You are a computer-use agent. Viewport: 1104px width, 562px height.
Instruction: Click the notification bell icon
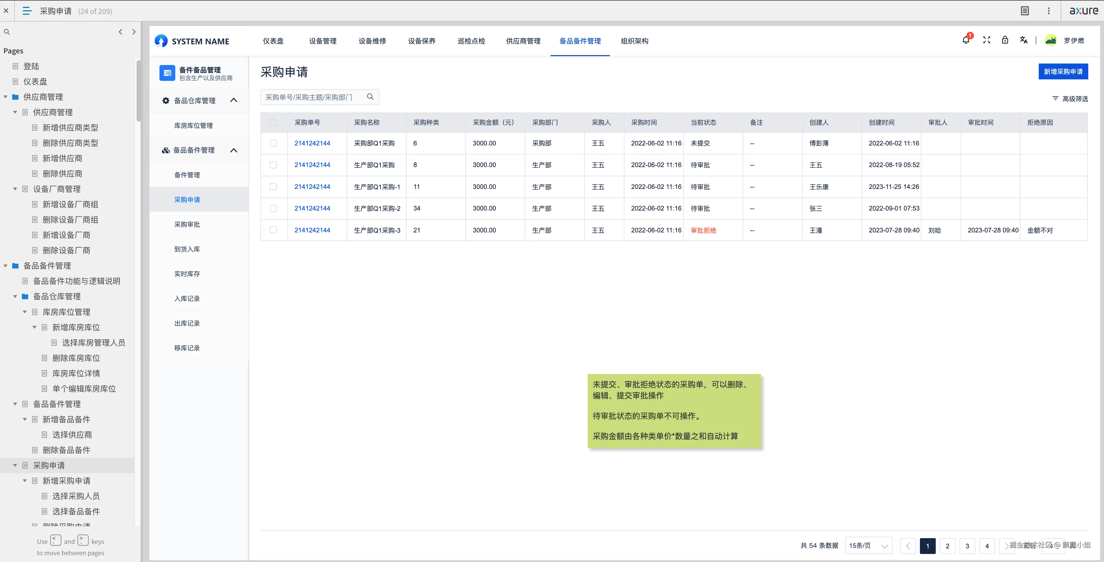click(x=965, y=40)
